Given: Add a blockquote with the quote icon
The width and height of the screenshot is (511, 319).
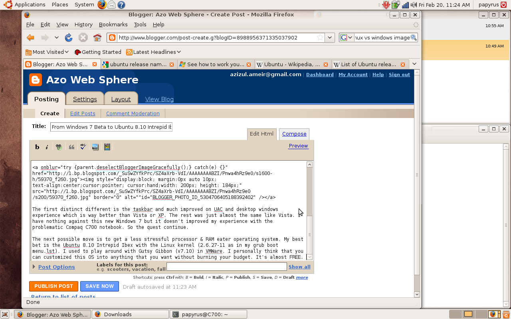Looking at the screenshot, I should 72,147.
